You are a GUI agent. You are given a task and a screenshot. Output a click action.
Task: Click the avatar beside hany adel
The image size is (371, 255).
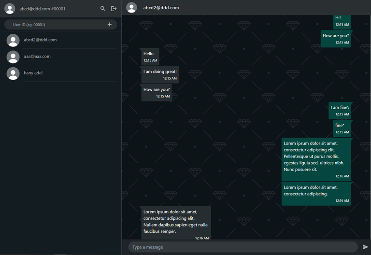coord(13,73)
